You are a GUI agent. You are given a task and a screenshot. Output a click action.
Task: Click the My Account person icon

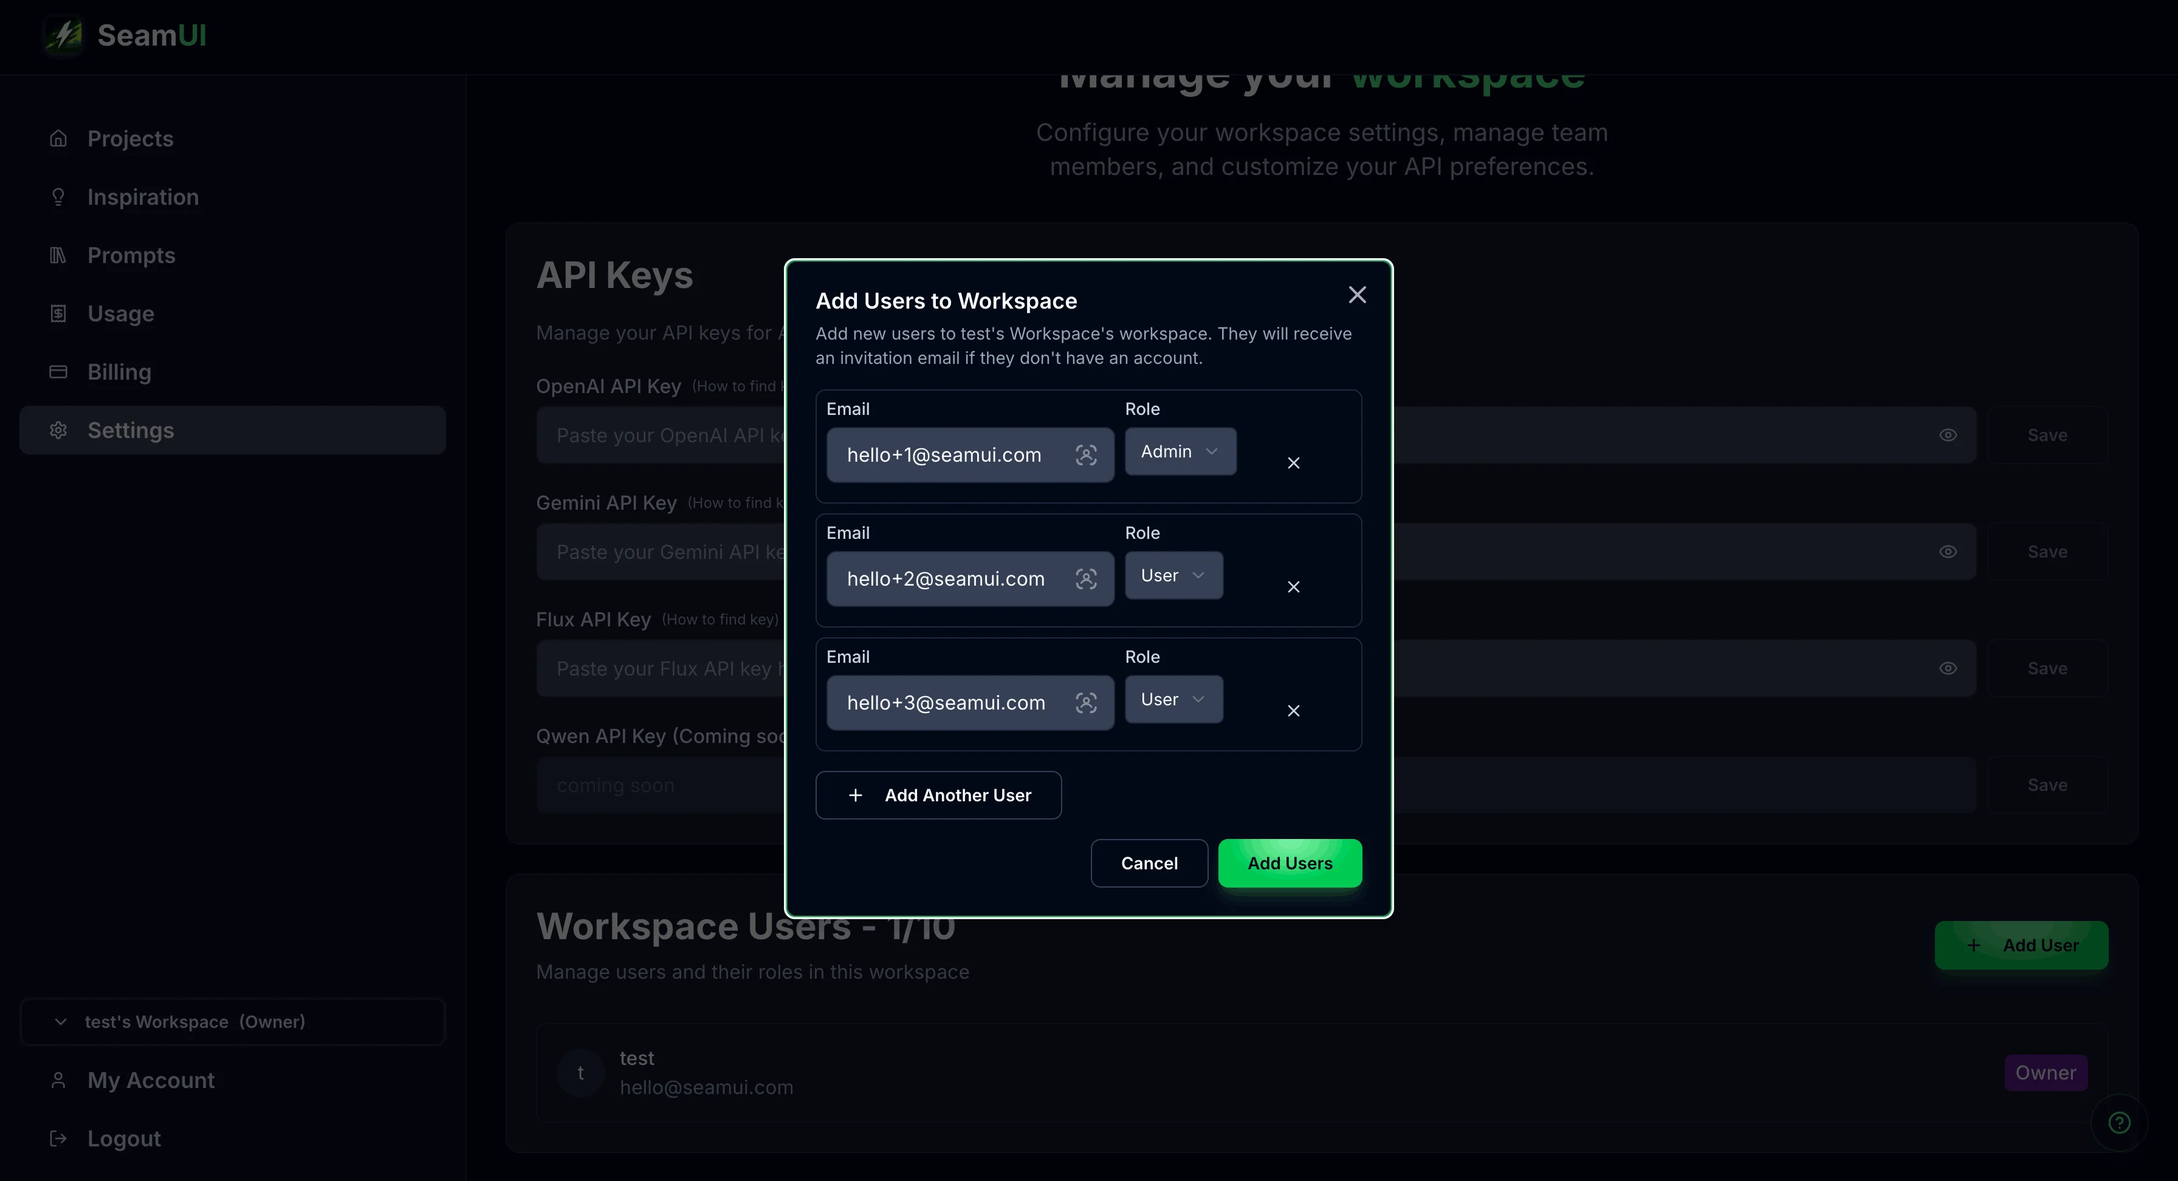(x=58, y=1080)
